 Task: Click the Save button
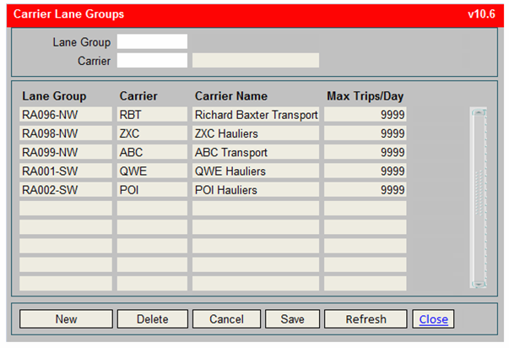292,318
